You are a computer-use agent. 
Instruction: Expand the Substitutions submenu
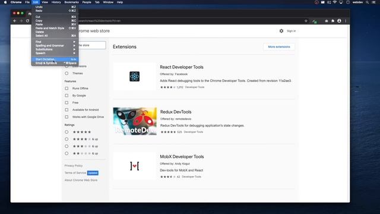tap(55, 49)
